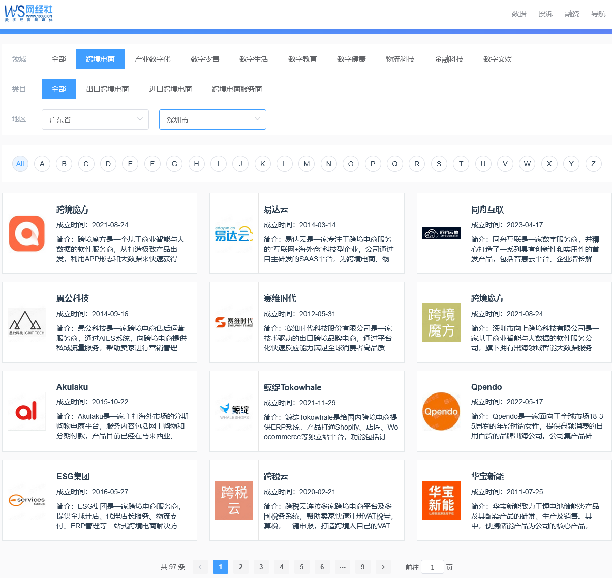612x578 pixels.
Task: Expand the pagination ellipsis for more pages
Action: (x=343, y=567)
